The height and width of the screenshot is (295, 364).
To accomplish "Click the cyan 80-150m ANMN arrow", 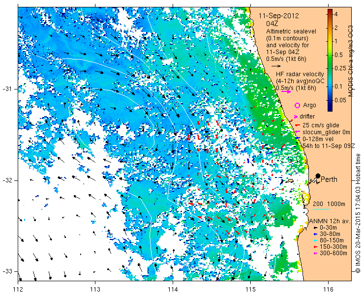I will point(315,240).
